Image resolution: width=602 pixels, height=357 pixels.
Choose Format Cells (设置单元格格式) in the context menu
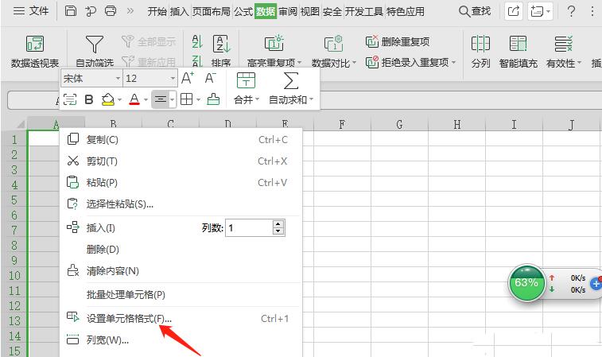[x=128, y=318]
